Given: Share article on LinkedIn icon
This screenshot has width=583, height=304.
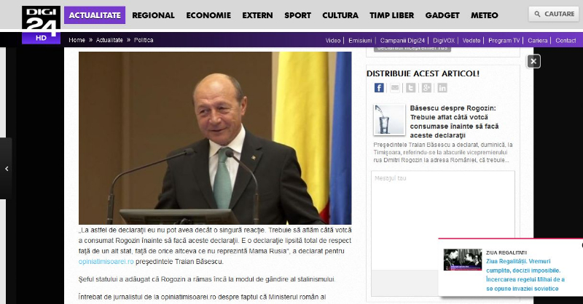Looking at the screenshot, I should point(442,88).
